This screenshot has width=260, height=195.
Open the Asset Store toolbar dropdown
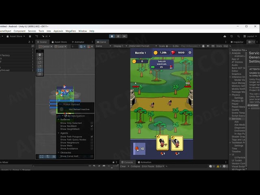16,36
